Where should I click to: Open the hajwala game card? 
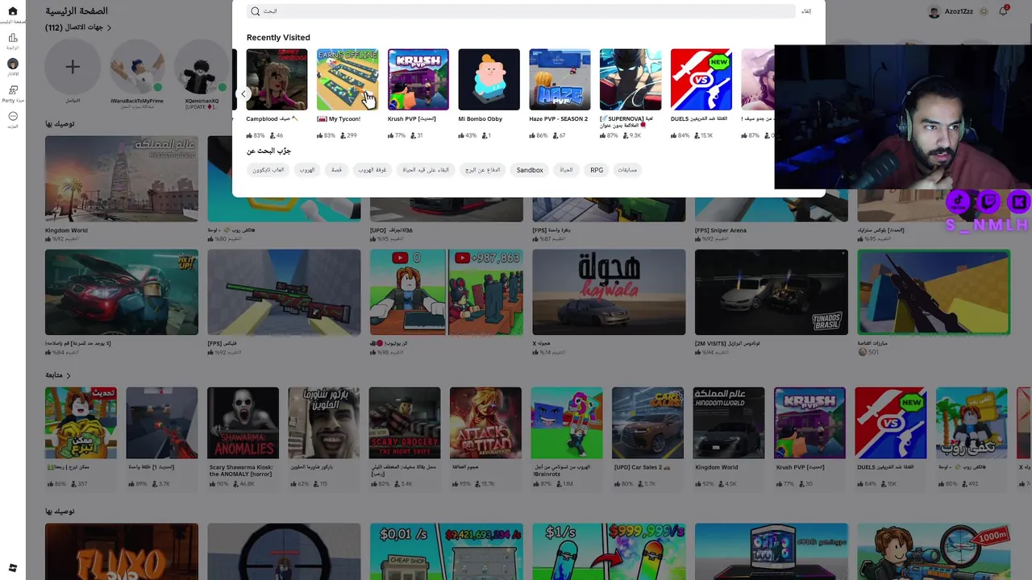click(609, 292)
